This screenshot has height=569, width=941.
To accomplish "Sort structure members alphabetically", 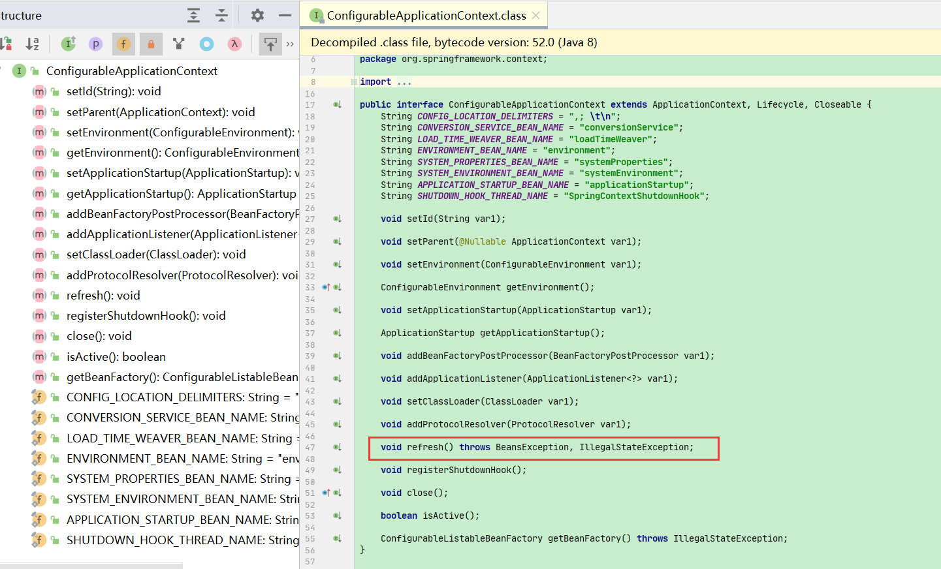I will (32, 44).
